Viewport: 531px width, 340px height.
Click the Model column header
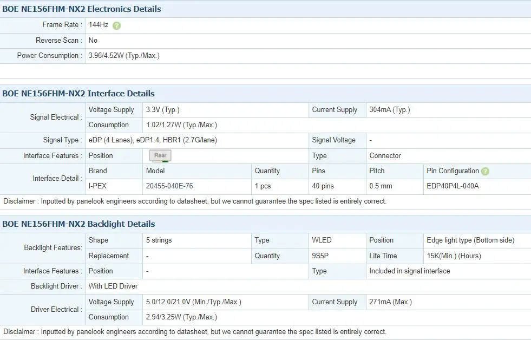(155, 171)
